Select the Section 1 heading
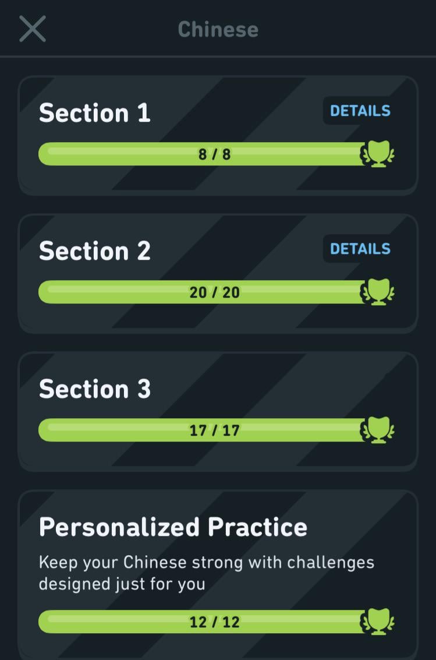This screenshot has width=436, height=660. (x=95, y=113)
